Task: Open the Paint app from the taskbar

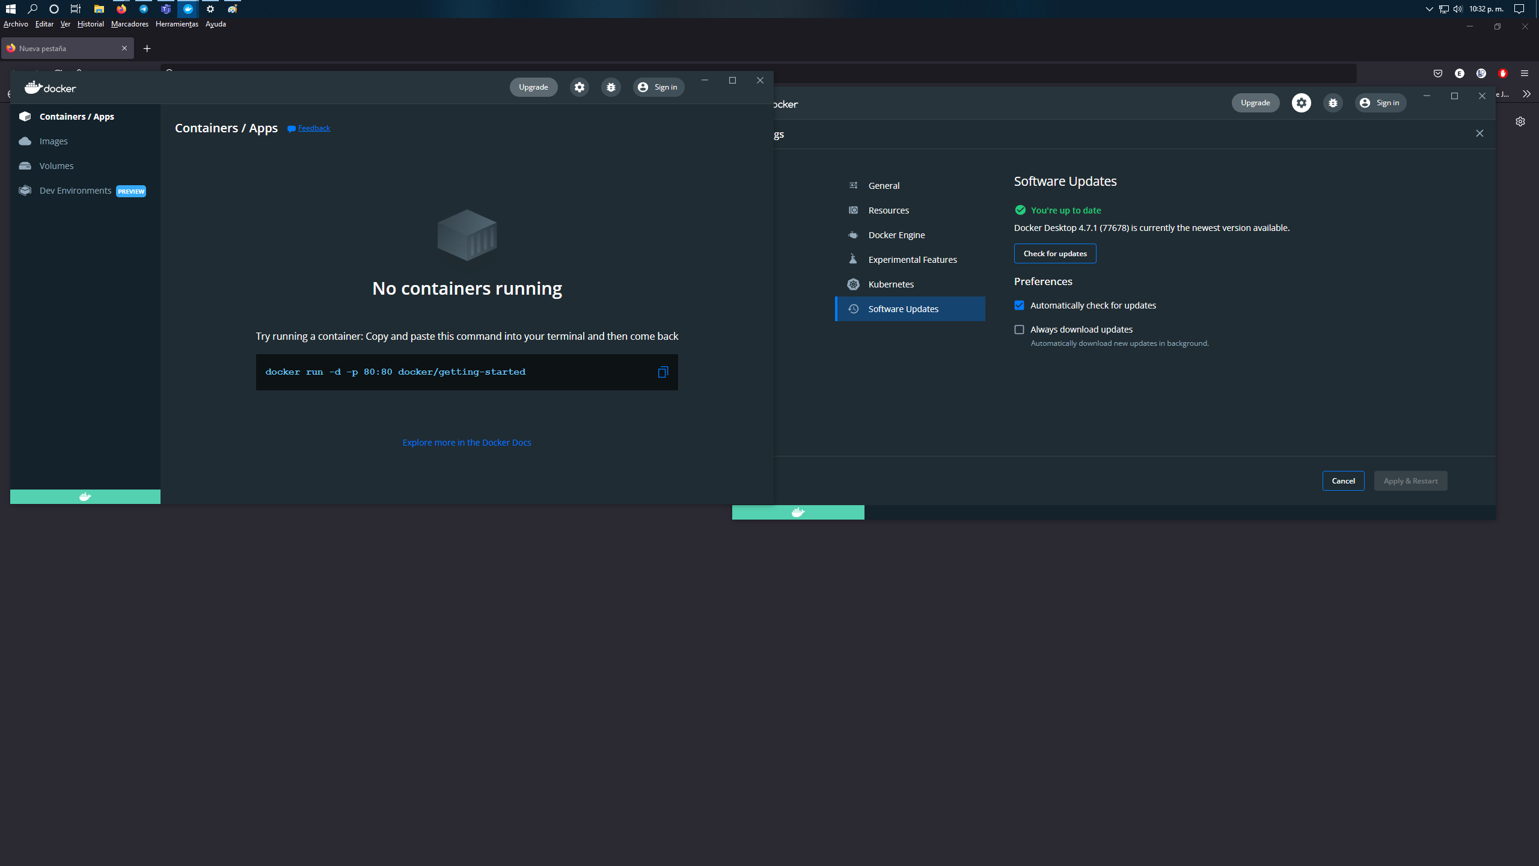Action: [233, 9]
